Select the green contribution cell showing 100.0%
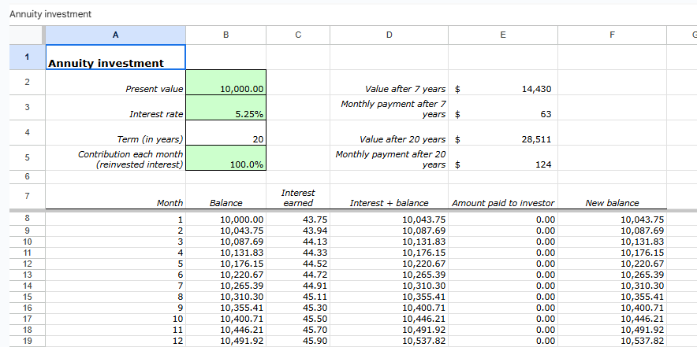Image resolution: width=697 pixels, height=347 pixels. pos(225,158)
